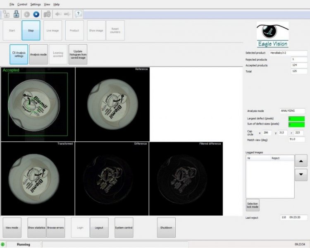
Task: Click the Total count field
Action: (299, 71)
